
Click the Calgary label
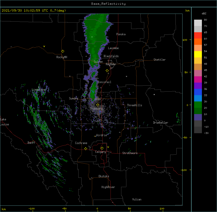(x=100, y=152)
